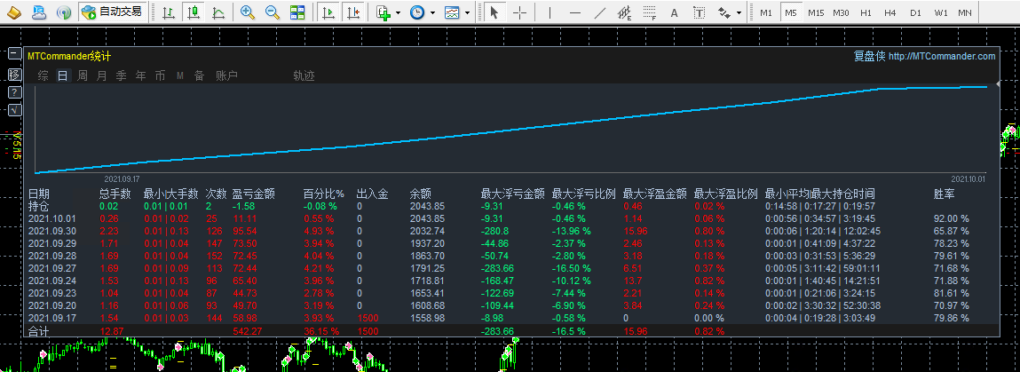Screen dimensions: 1020x372
Task: Click the 盈亏金额 column header
Action: [x=253, y=194]
